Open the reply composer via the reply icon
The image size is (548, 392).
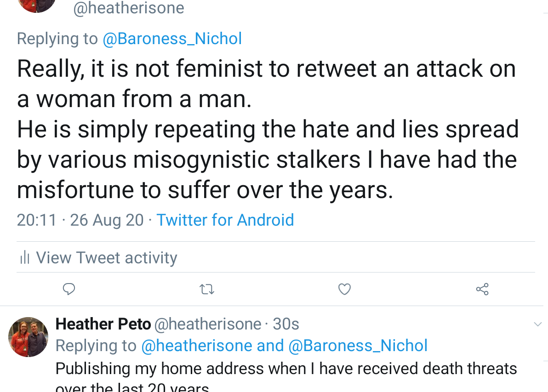(69, 289)
